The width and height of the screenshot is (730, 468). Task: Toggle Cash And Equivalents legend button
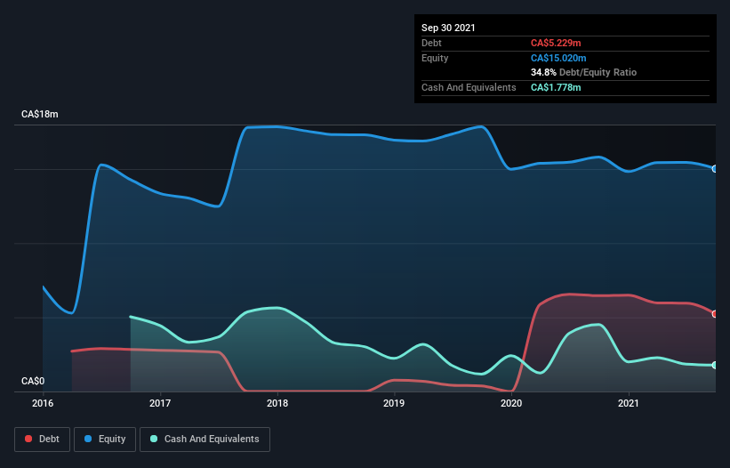coord(205,440)
